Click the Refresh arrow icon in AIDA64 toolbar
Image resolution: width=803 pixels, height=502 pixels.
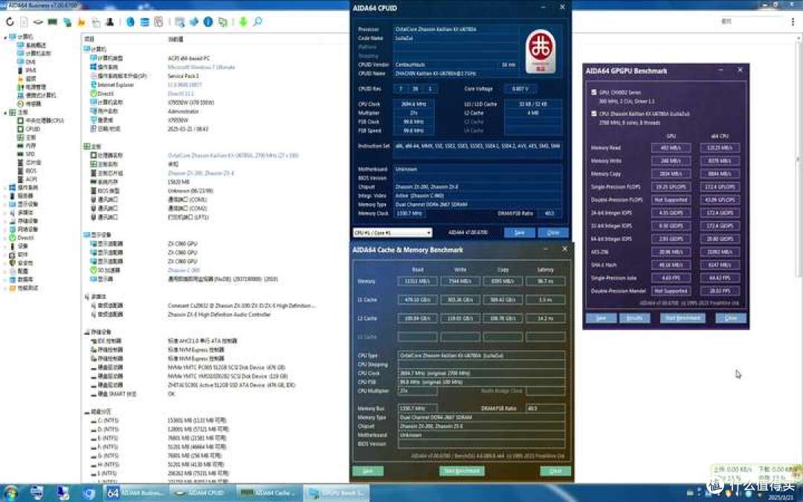10,22
